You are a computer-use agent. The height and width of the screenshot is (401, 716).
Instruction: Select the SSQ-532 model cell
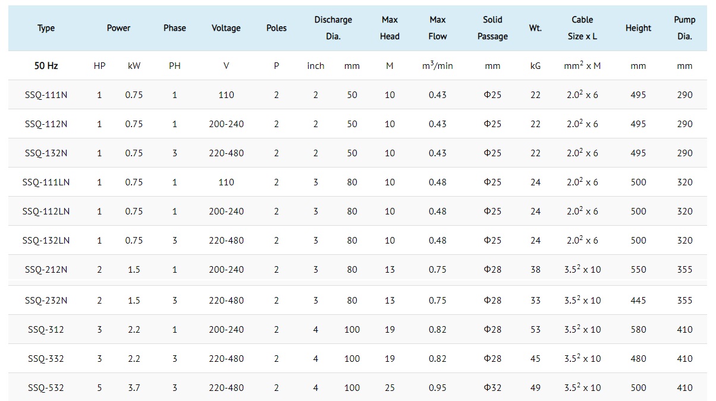(x=46, y=388)
